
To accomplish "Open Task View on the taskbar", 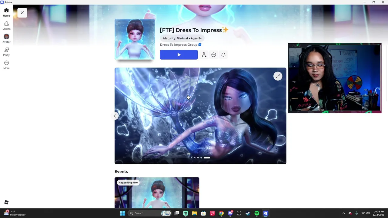I will pyautogui.click(x=177, y=213).
